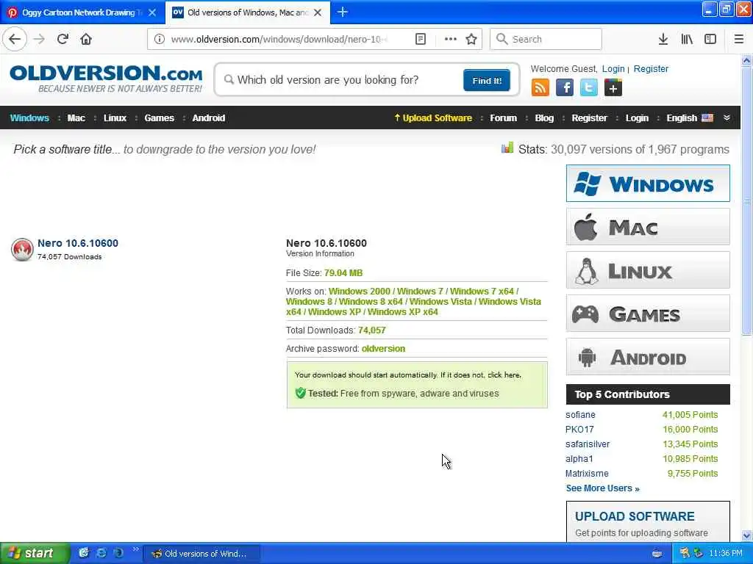Open contributor safarisilver profile
This screenshot has height=564, width=753.
[588, 444]
